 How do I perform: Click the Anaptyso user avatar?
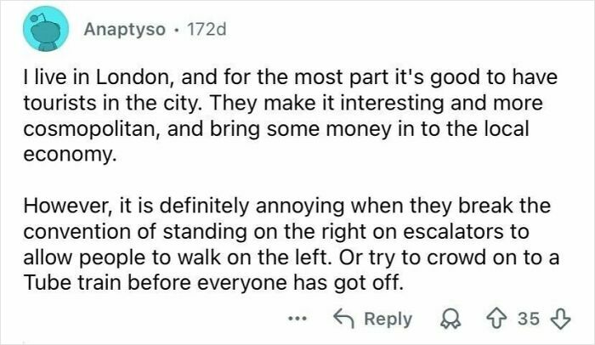click(42, 29)
